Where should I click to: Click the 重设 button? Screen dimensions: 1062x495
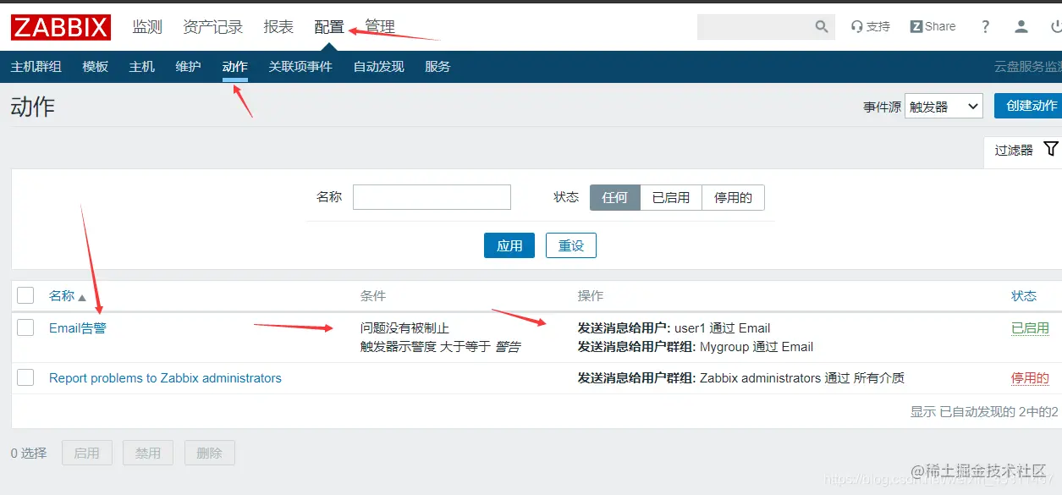coord(571,245)
